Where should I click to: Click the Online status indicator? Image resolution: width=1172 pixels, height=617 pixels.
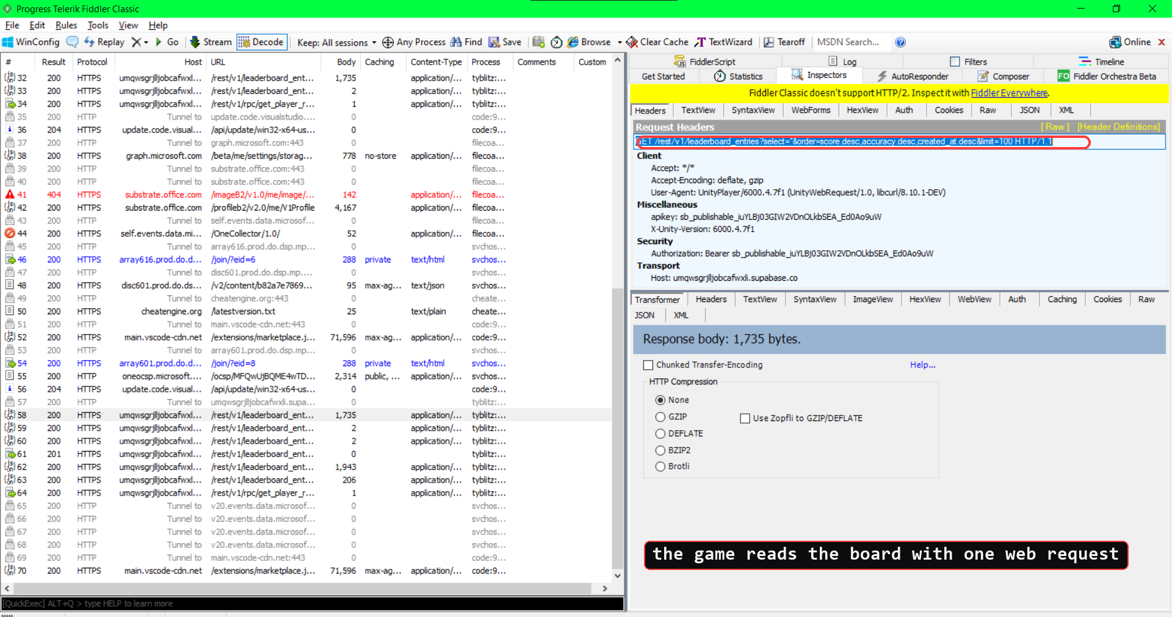[x=1130, y=42]
